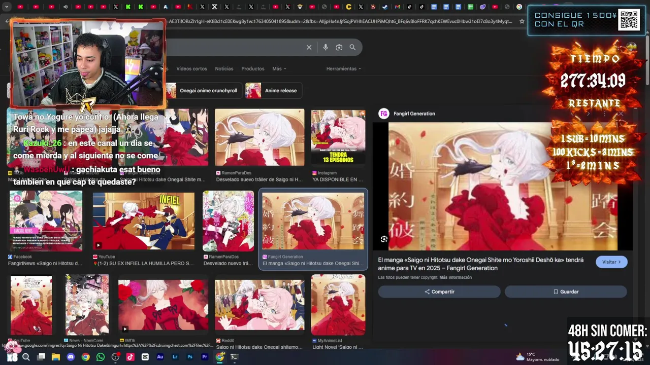This screenshot has width=650, height=365.
Task: Open the YouTube INFIEL video thumbnail
Action: (143, 221)
